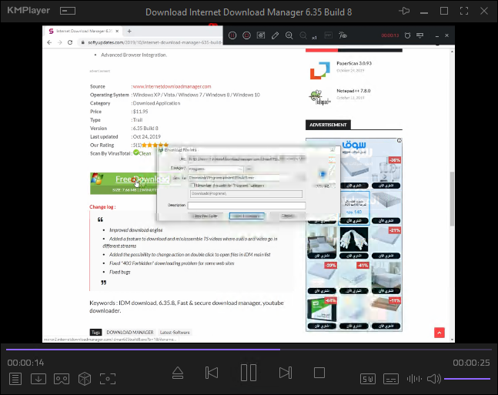Toggle KMPlayer fullscreen mode icon
The width and height of the screenshot is (498, 395).
pos(464,11)
